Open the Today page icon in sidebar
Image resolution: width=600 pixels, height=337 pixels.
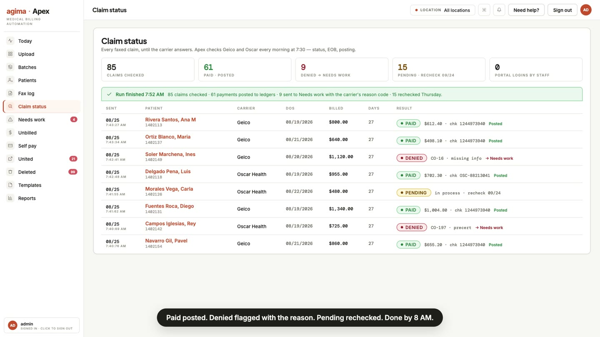[x=10, y=41]
